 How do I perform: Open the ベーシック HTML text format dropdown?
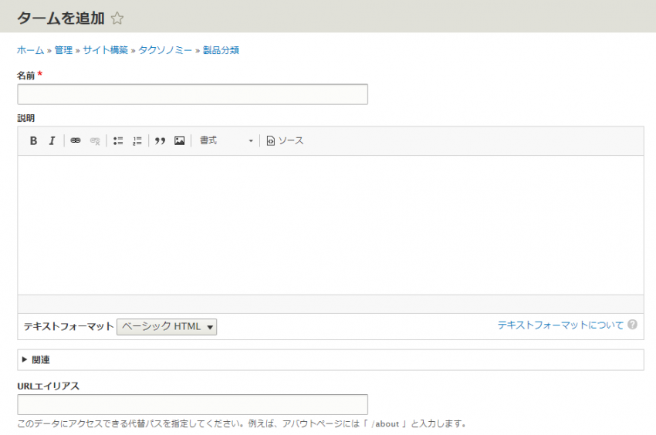[x=167, y=327]
